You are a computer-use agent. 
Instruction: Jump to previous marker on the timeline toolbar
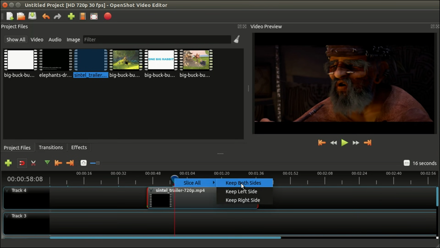(x=59, y=163)
